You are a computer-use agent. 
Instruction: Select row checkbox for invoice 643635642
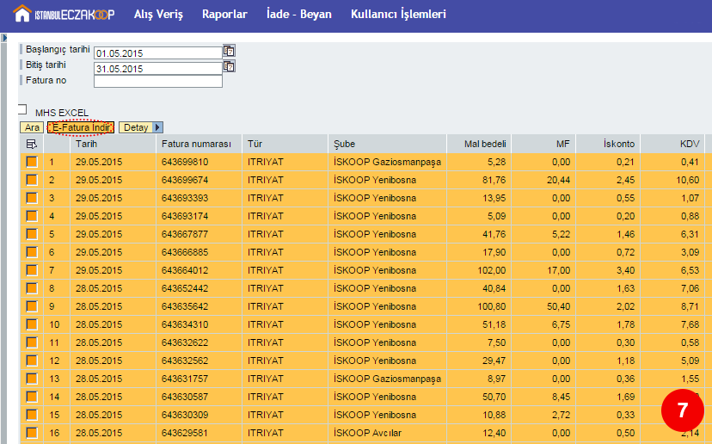click(32, 306)
